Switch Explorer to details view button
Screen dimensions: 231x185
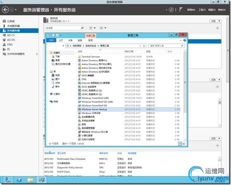pyautogui.click(x=180, y=144)
